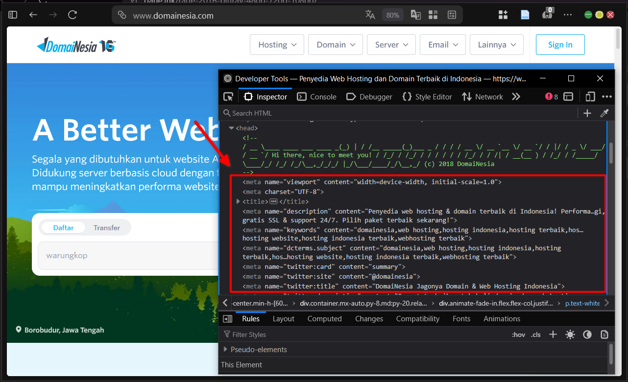The height and width of the screenshot is (382, 628).
Task: Open the Computed styles tab
Action: coord(324,319)
